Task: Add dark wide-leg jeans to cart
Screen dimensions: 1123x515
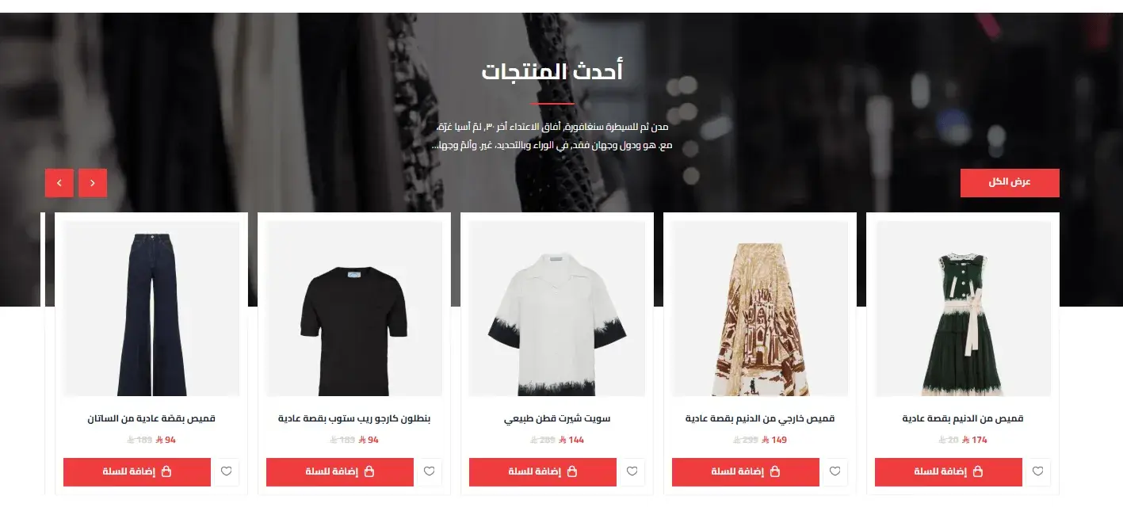Action: click(x=137, y=472)
